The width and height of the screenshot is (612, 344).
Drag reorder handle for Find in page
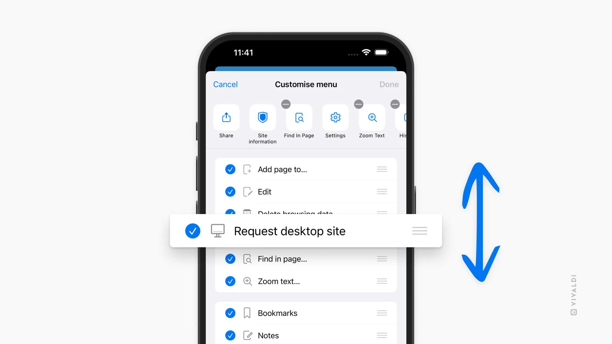pyautogui.click(x=382, y=259)
